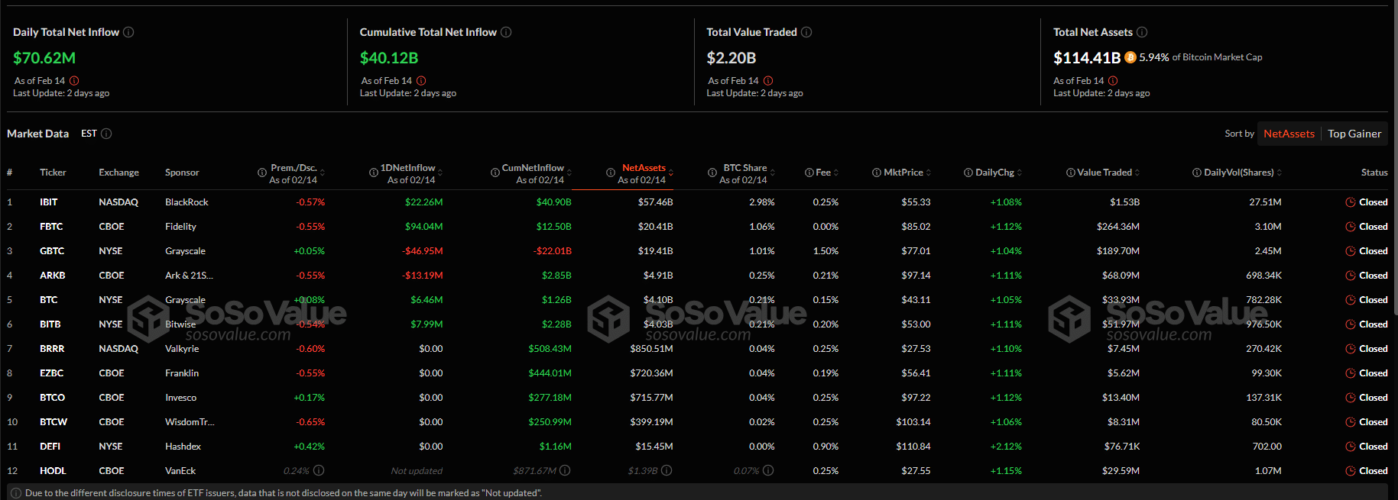Click FBTC daily inflow $94.04M

tap(423, 227)
